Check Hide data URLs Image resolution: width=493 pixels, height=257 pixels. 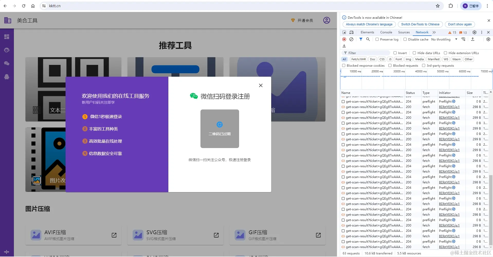(x=414, y=53)
